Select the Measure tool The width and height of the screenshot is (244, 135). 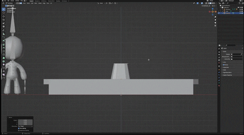[x=4, y=34]
